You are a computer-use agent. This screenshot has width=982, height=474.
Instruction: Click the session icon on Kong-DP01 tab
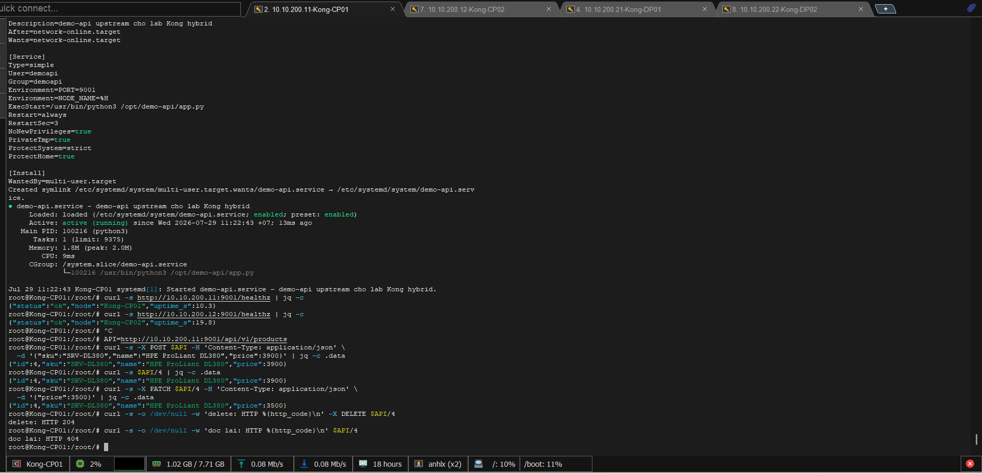click(x=570, y=9)
